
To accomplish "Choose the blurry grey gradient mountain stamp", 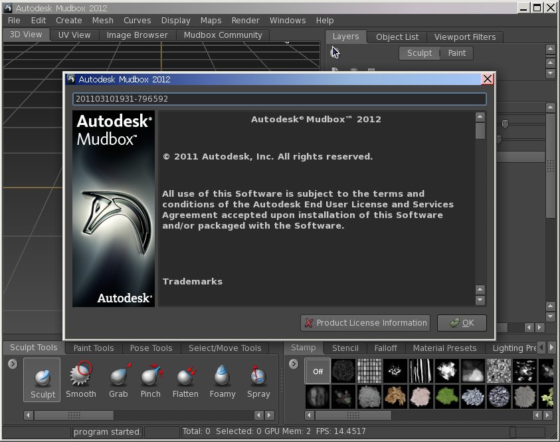I will (x=473, y=372).
